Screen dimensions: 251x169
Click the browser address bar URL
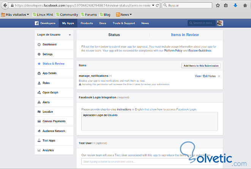83,5
